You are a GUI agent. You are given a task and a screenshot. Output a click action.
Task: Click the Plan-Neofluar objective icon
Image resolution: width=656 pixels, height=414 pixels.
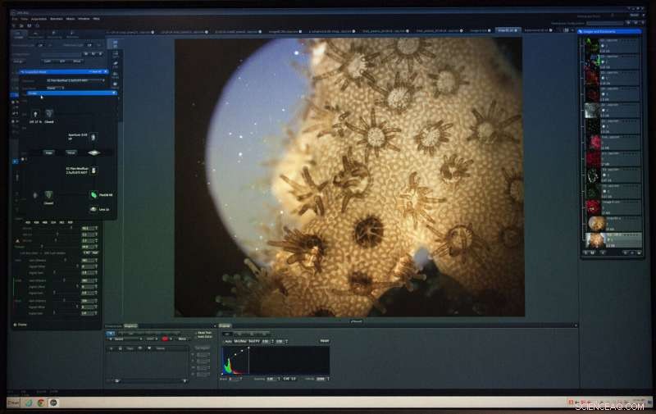coord(93,170)
